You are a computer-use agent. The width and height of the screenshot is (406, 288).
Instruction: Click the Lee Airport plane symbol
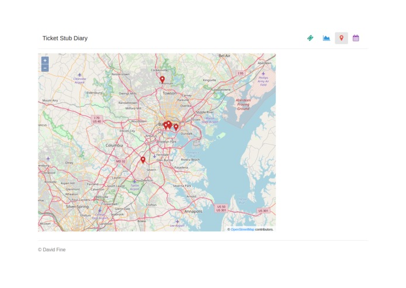pos(177,222)
